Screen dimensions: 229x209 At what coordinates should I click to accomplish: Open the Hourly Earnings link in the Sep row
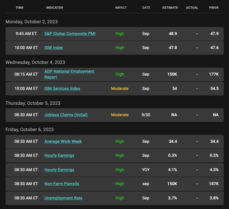coord(59,156)
